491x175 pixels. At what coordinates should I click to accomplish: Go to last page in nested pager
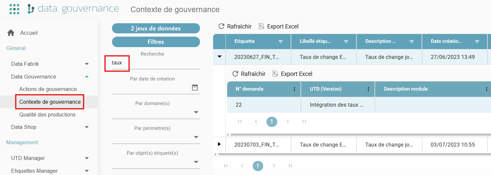pos(304,121)
